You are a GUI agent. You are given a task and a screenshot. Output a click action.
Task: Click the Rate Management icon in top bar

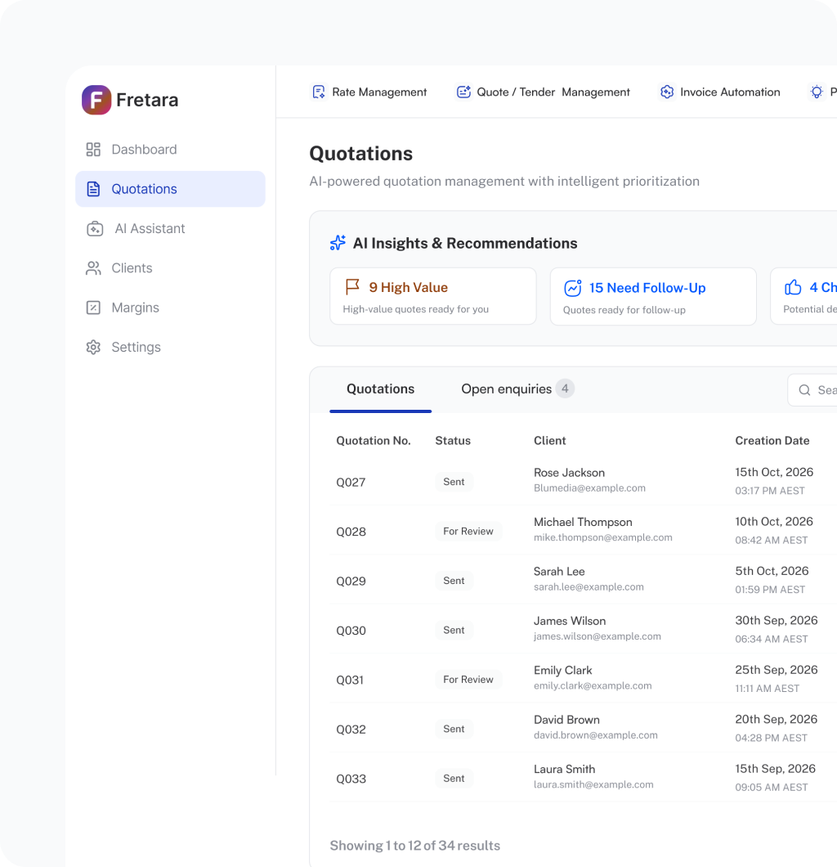(319, 92)
